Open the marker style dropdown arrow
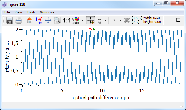186x110 pixels. tap(120, 20)
